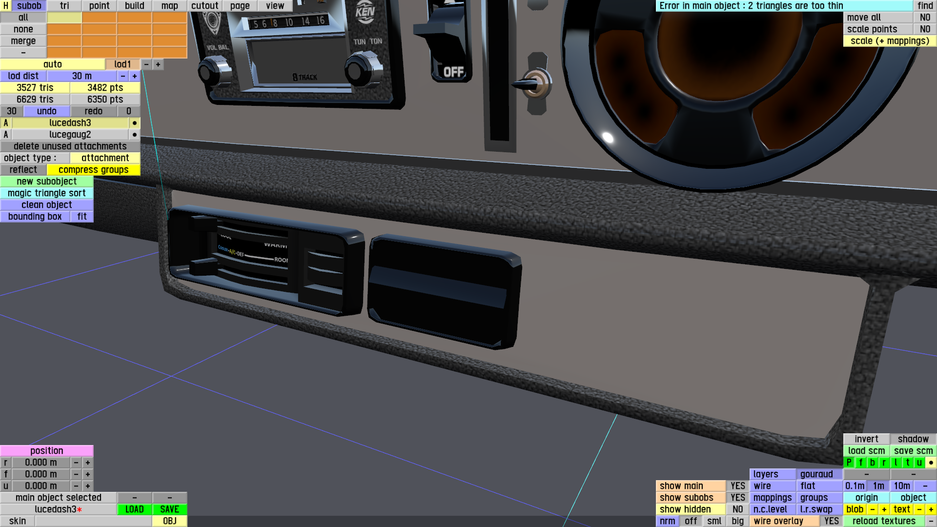The height and width of the screenshot is (527, 937).
Task: Click the dot icon beside lucedash3
Action: tap(134, 123)
